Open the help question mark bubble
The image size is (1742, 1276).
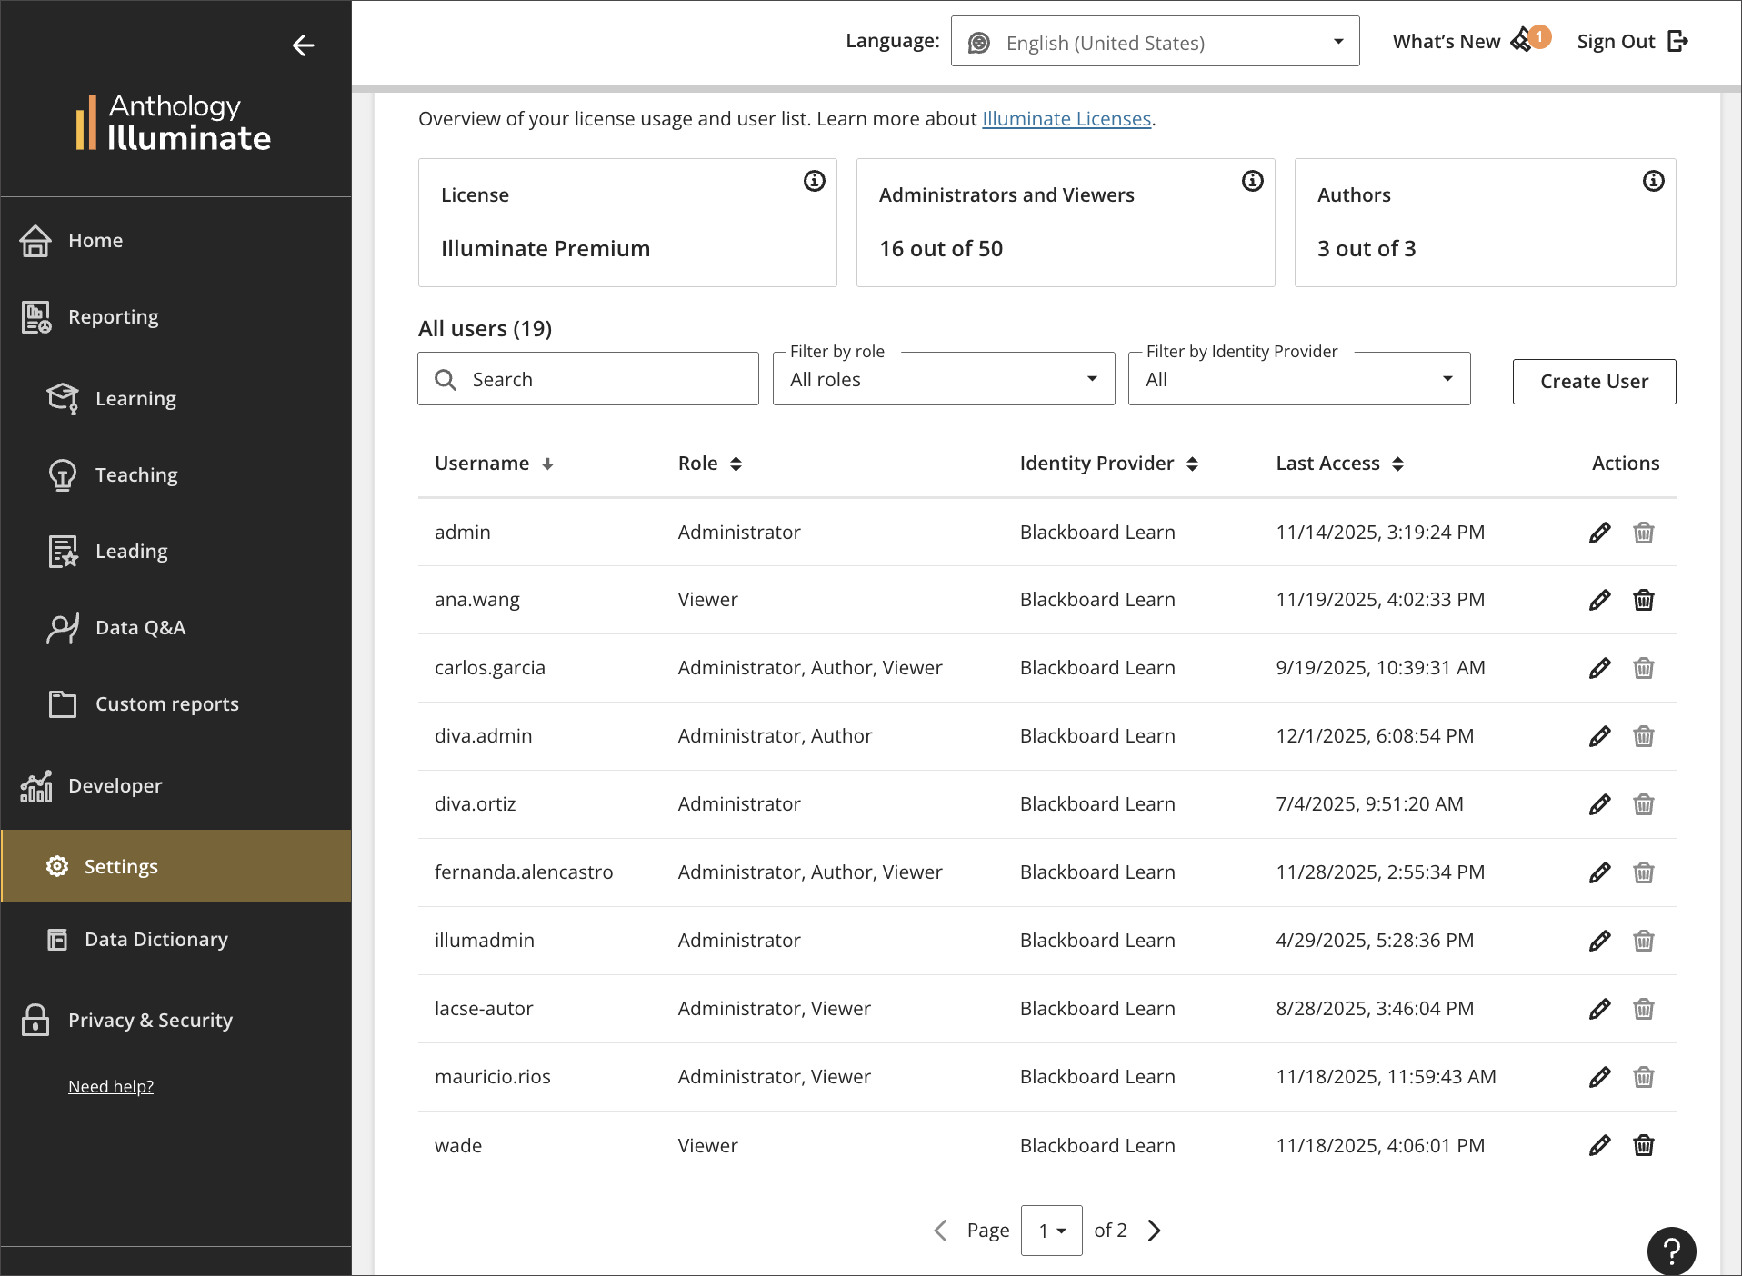pos(1670,1251)
